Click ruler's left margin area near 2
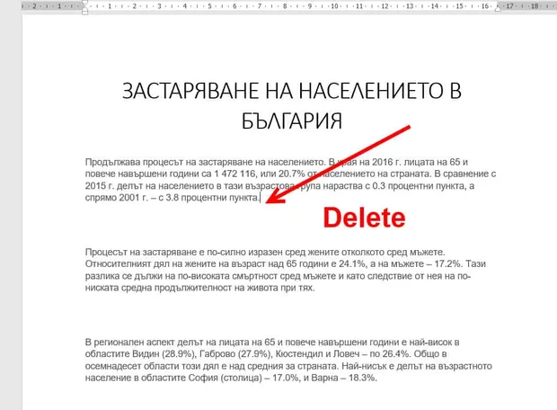Viewport: 557px width, 410px height. tap(34, 6)
